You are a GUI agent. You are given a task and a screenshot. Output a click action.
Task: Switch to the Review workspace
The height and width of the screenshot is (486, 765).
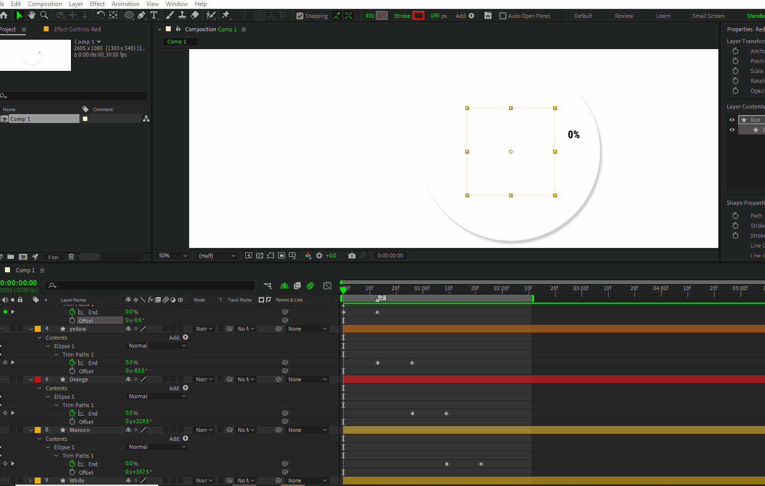[624, 16]
